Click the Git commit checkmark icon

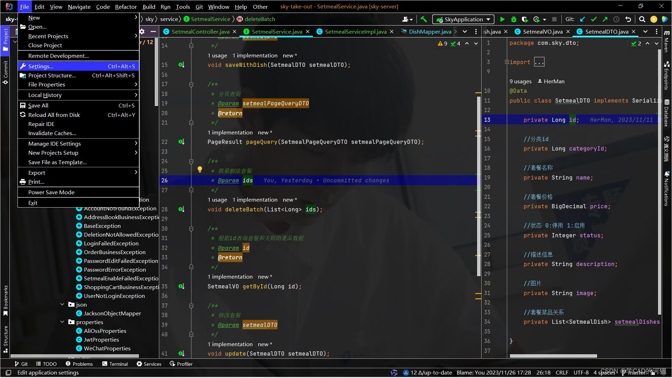(x=594, y=19)
